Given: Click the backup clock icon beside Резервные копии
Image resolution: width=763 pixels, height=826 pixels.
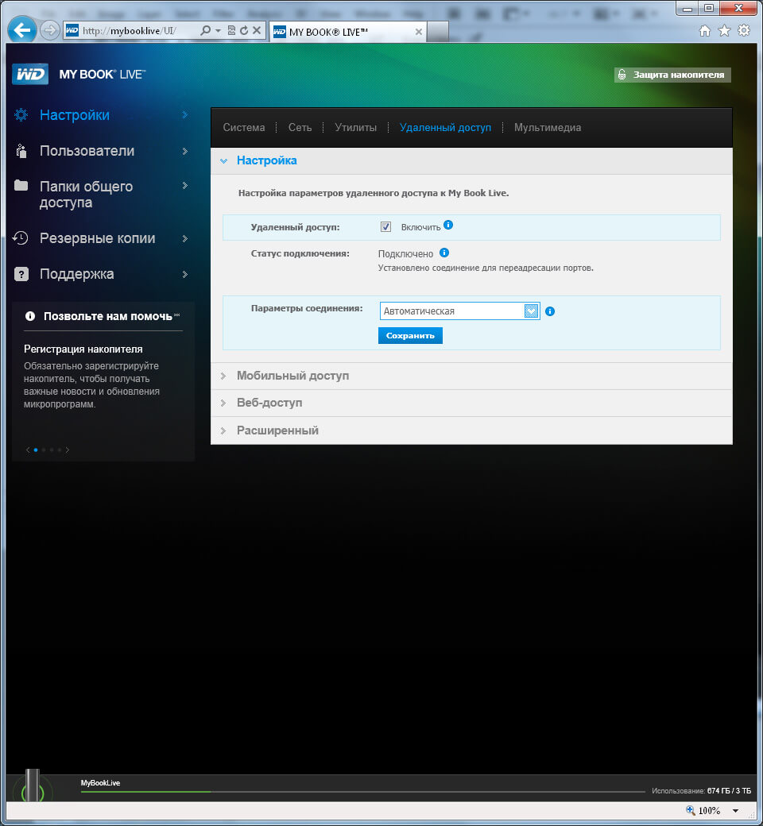Looking at the screenshot, I should click(20, 238).
